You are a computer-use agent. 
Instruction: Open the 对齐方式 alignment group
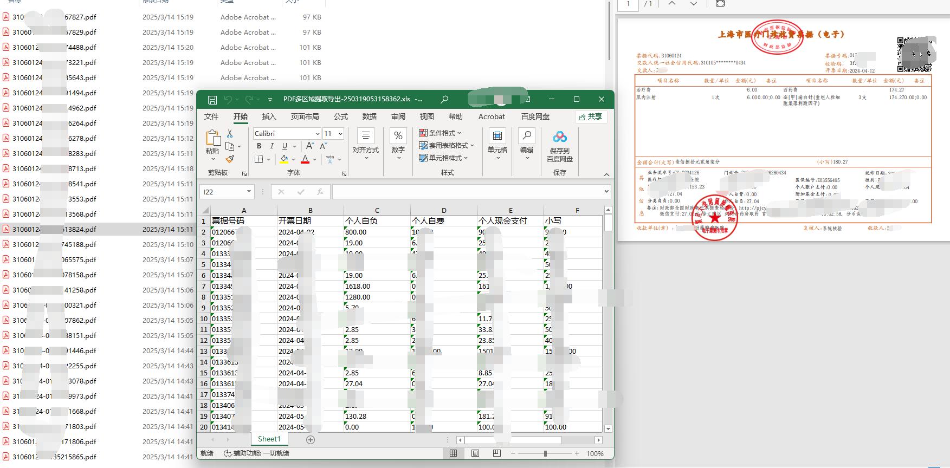tap(366, 144)
